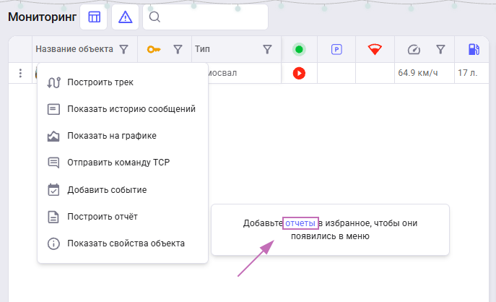Screen dimensions: 496x302
Task: Click the parking P column icon
Action: click(336, 49)
